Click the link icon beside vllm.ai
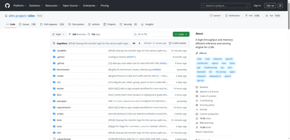Image resolution: width=290 pixels, height=140 pixels. [197, 53]
